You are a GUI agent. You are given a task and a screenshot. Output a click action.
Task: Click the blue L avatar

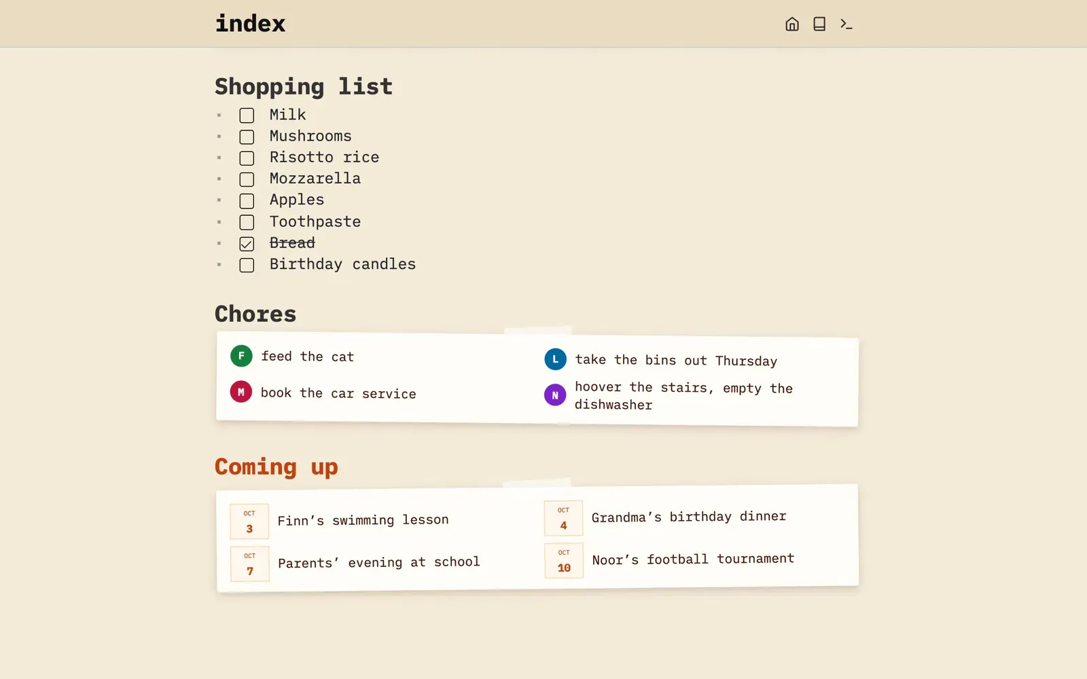point(556,359)
